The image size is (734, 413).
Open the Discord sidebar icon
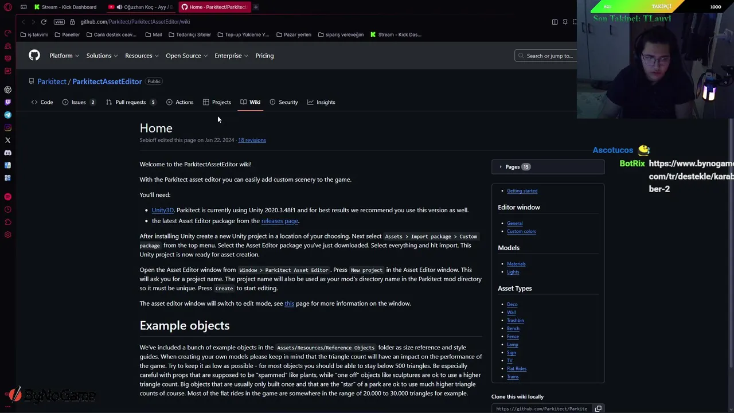[x=7, y=153]
